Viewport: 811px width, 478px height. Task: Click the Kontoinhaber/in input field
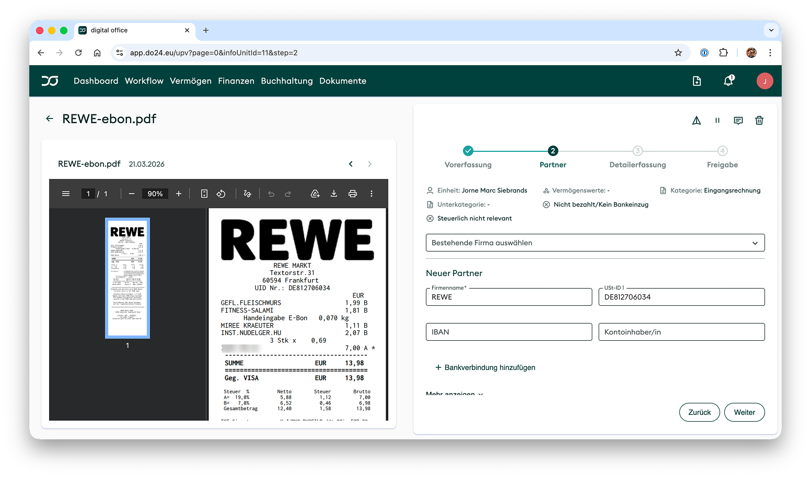[x=681, y=332]
